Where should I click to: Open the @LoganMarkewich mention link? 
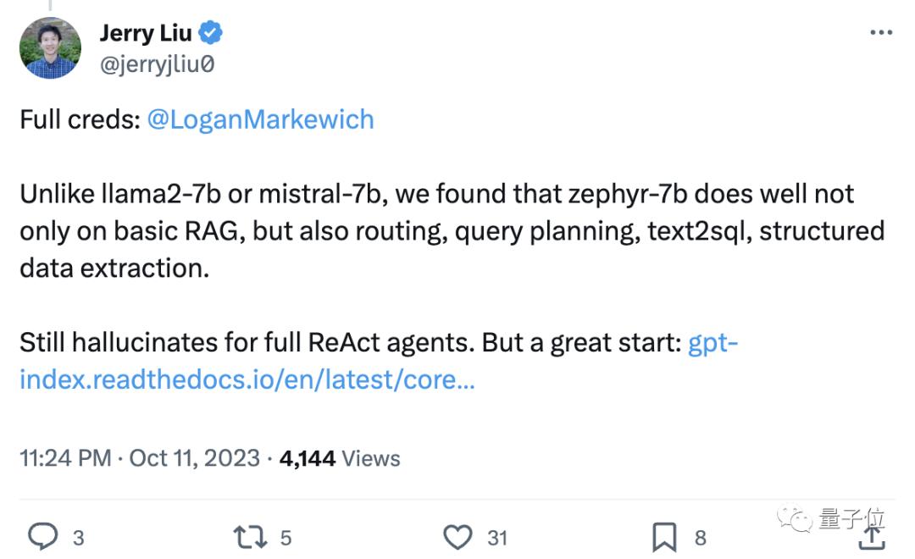260,119
